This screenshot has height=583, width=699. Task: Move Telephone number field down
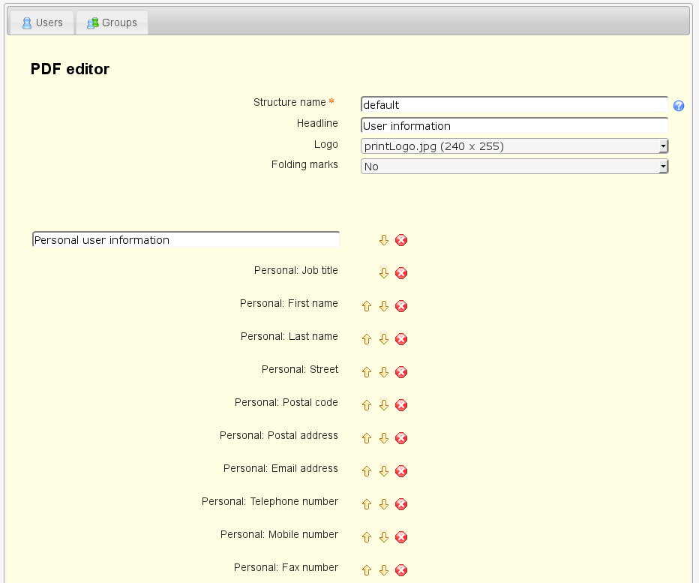[x=384, y=504]
